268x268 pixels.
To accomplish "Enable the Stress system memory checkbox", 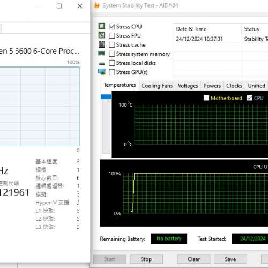I will coord(112,54).
